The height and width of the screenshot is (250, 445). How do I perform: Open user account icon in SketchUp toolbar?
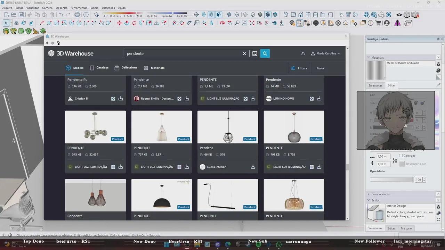387,23
